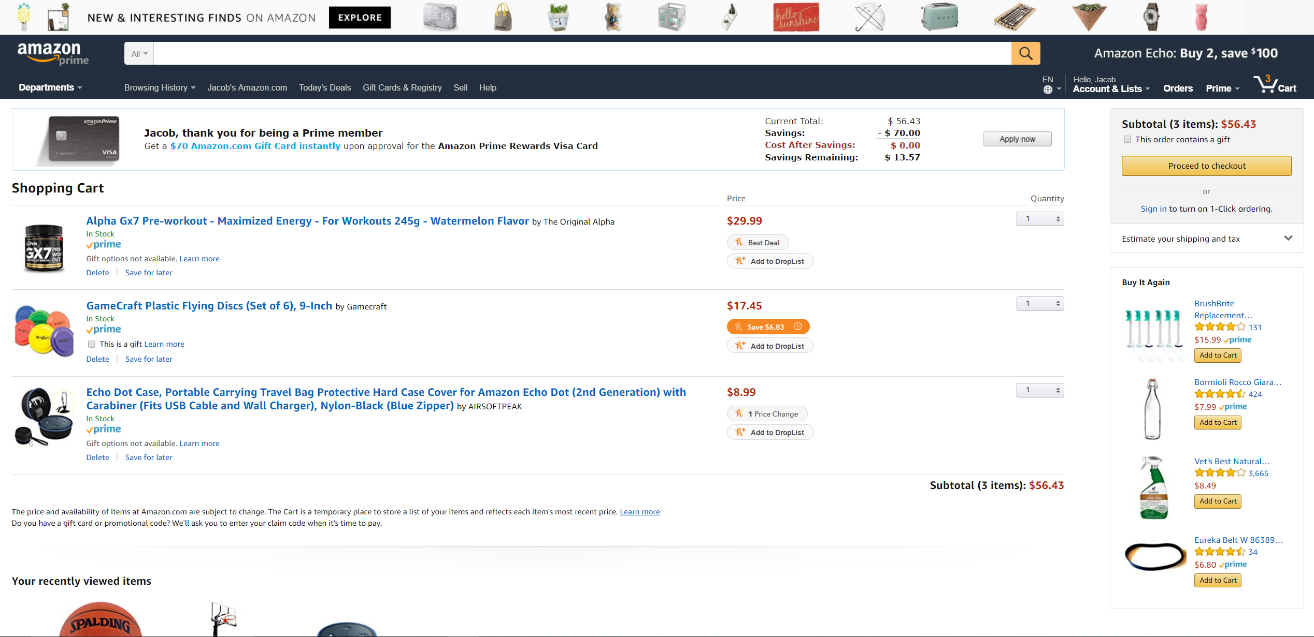Open the pineapple lamp icon in banner
The image size is (1314, 637).
pos(24,17)
